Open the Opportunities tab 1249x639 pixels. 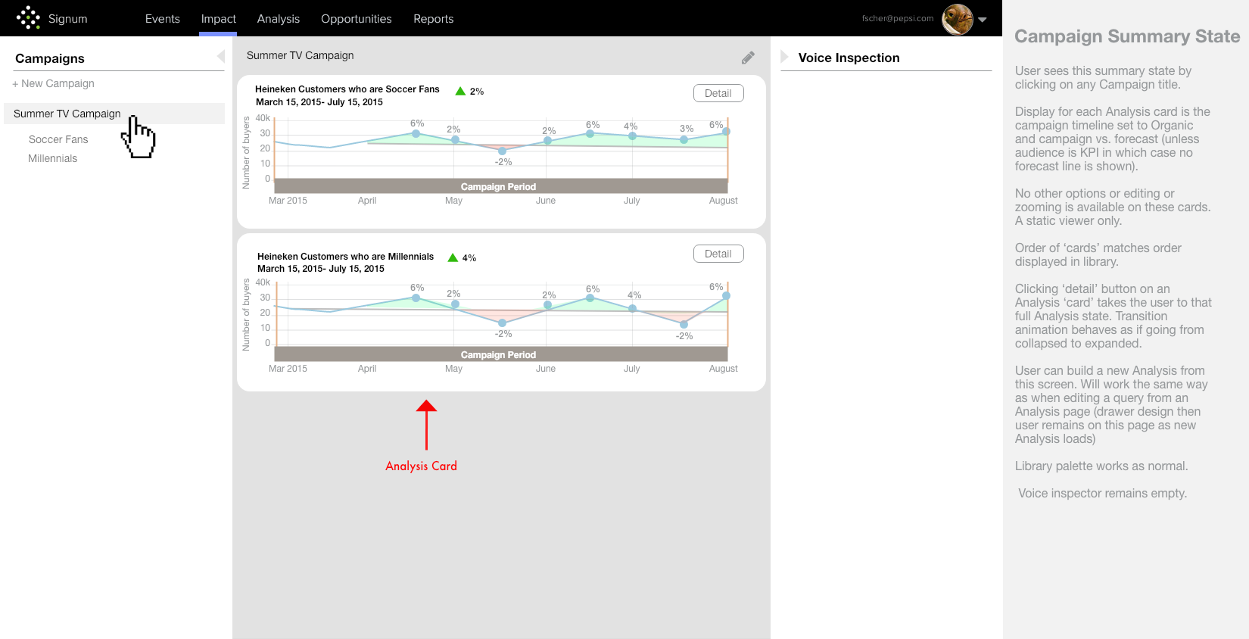(x=357, y=19)
